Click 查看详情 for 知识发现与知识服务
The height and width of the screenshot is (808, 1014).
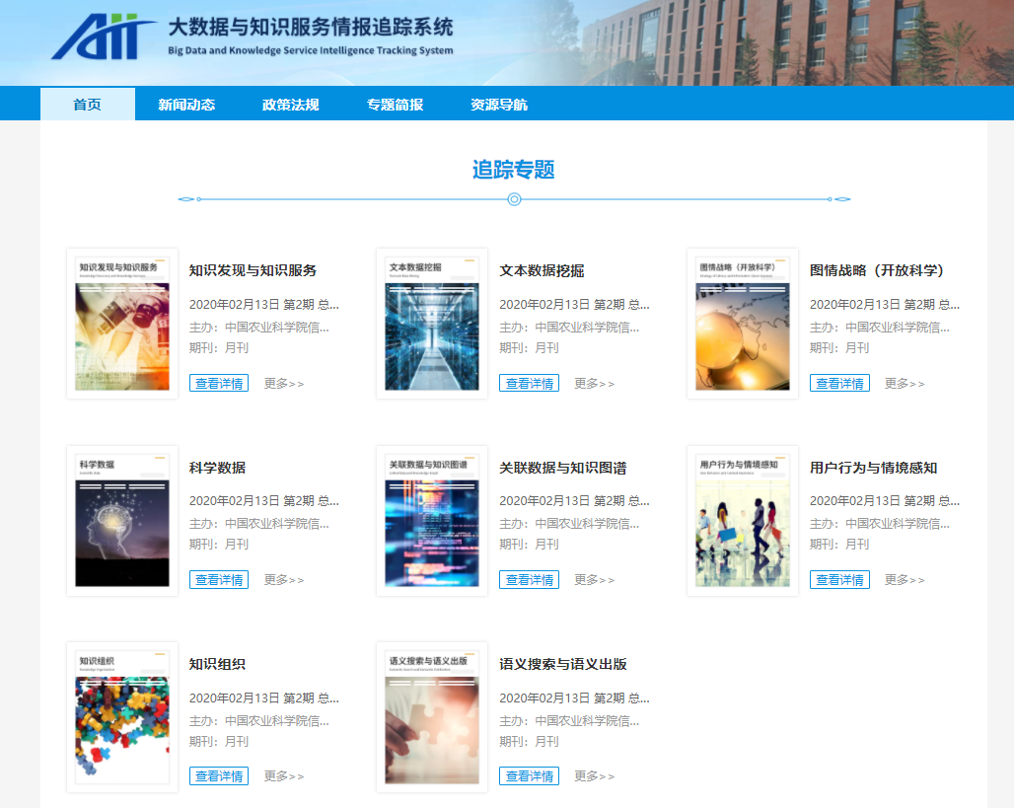pyautogui.click(x=219, y=384)
